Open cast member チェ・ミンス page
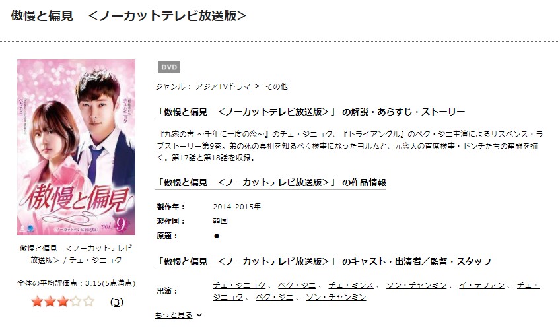This screenshot has width=560, height=334. click(x=351, y=285)
